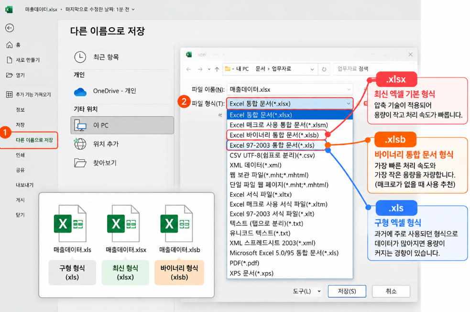Click the Excel logo in title bar
Image resolution: width=470 pixels, height=312 pixels.
[9, 9]
